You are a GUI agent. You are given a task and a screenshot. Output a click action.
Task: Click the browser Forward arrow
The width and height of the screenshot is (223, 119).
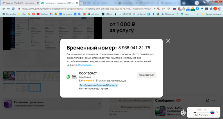(8, 9)
